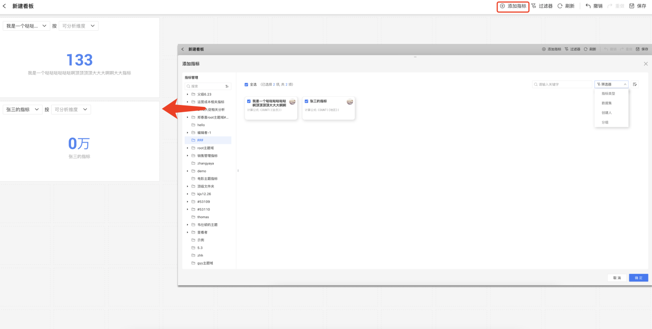652x329 pixels.
Task: Select 指标类型 from the filter menu
Action: 608,94
